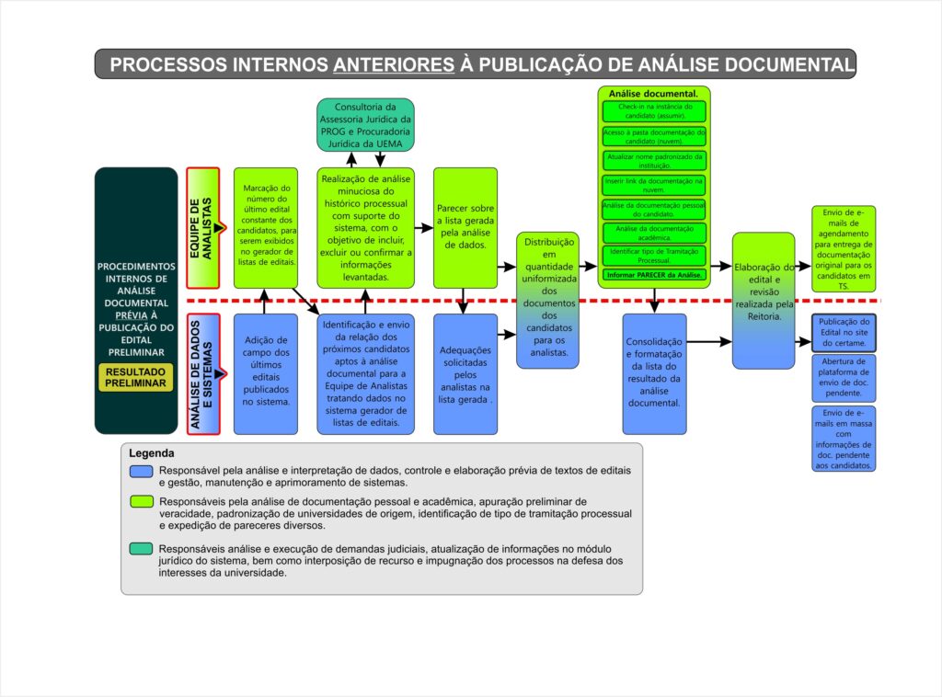Check 'Acesso à pasta documentação do candidato (nuvem)'

653,135
